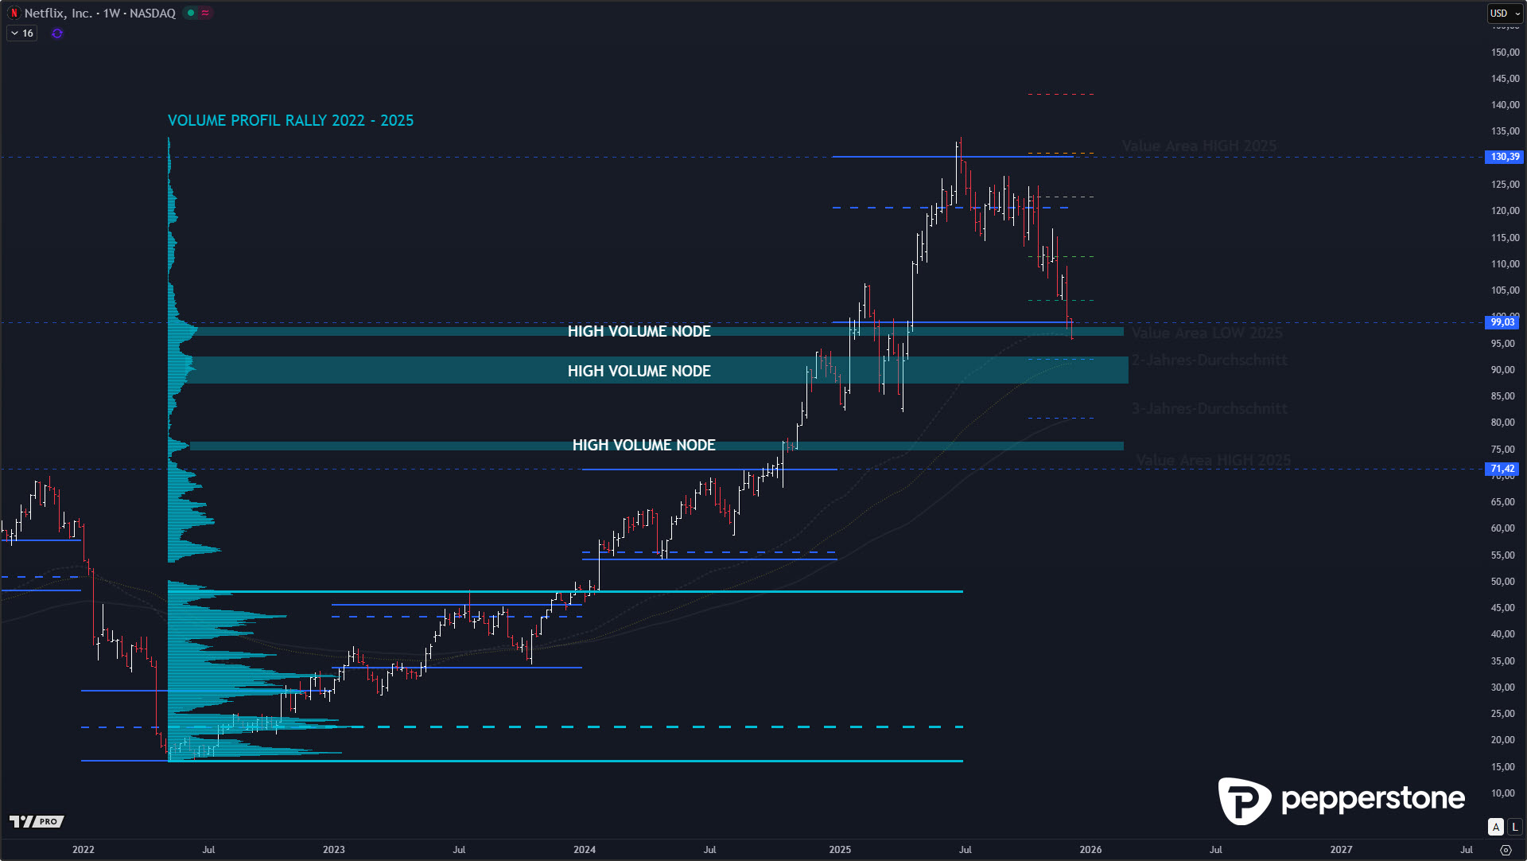Click the TradingView PRO logo
Viewport: 1527px width, 861px height.
(x=37, y=821)
